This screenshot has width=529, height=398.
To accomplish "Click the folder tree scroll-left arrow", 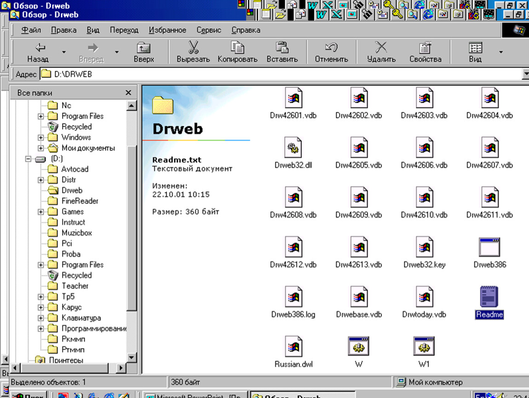I will [x=15, y=368].
